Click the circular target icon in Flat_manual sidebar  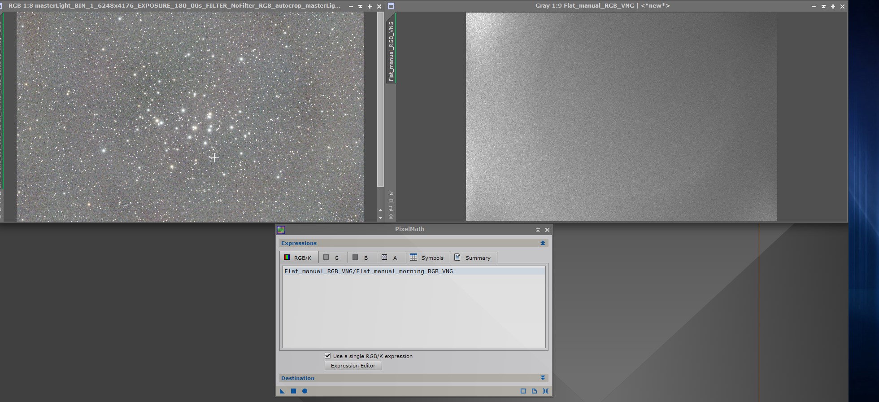tap(391, 217)
